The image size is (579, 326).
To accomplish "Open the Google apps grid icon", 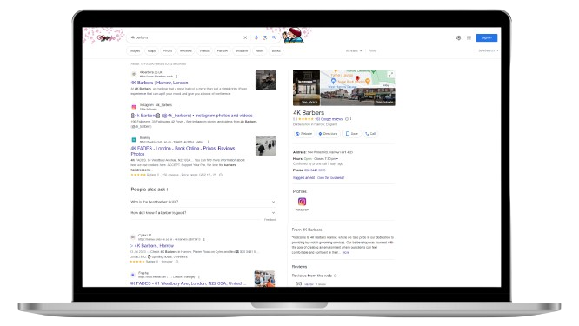I will 469,37.
